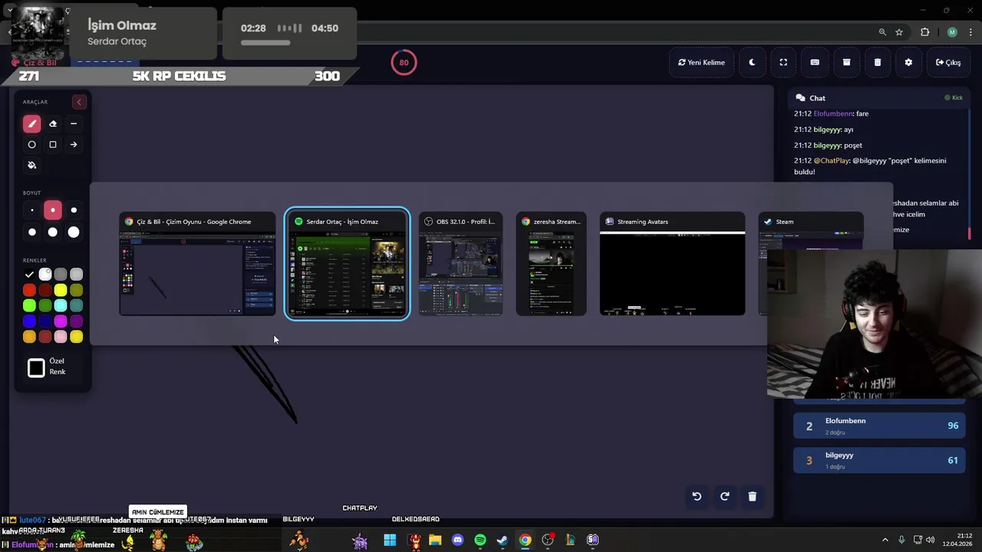Select the paint bucket fill tool
Viewport: 982px width, 552px height.
(x=31, y=165)
